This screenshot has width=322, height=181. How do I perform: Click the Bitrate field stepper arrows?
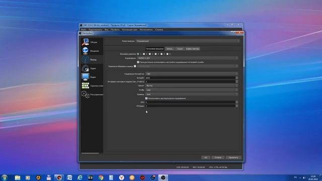pyautogui.click(x=236, y=78)
